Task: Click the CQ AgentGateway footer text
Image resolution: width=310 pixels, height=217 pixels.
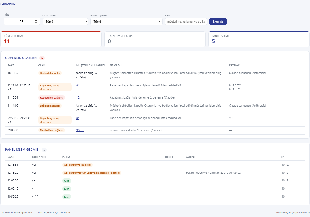Action: tap(299, 213)
